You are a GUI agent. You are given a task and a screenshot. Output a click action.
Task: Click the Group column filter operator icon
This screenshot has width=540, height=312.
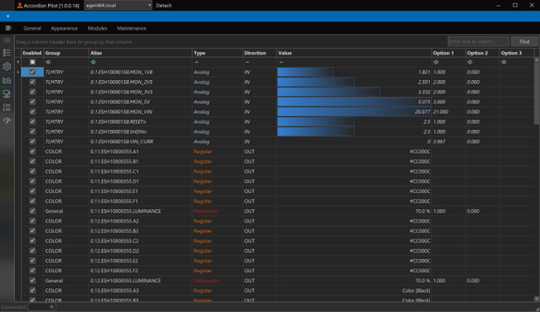coord(48,62)
